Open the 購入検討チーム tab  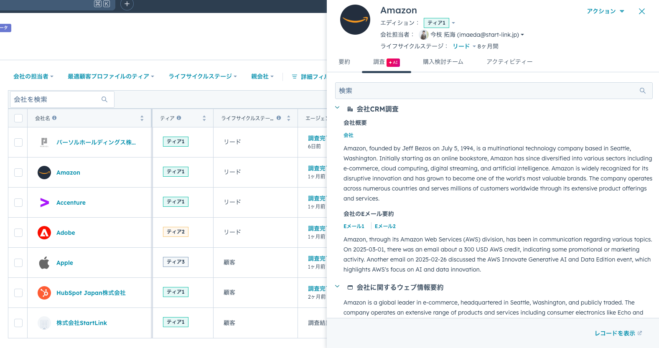443,62
